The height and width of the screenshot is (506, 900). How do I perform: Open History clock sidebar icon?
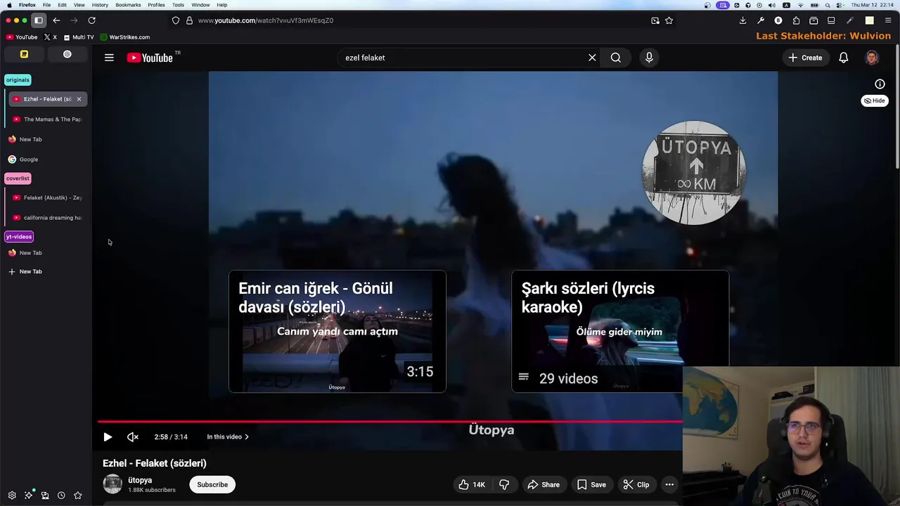pos(61,495)
